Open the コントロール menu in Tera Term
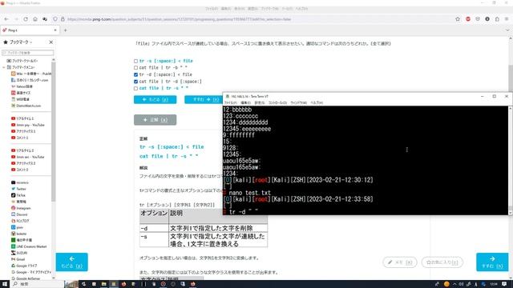This screenshot has height=288, width=513. (x=277, y=103)
